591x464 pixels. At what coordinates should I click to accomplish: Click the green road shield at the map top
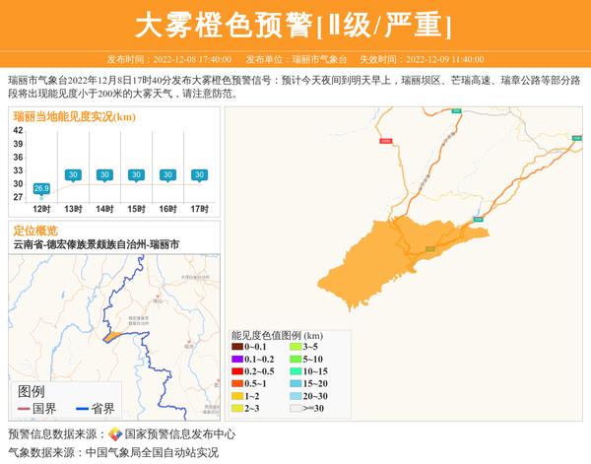(x=456, y=110)
